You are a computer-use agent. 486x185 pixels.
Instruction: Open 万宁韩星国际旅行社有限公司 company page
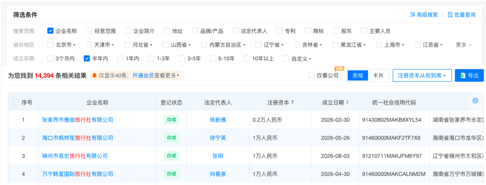click(78, 174)
